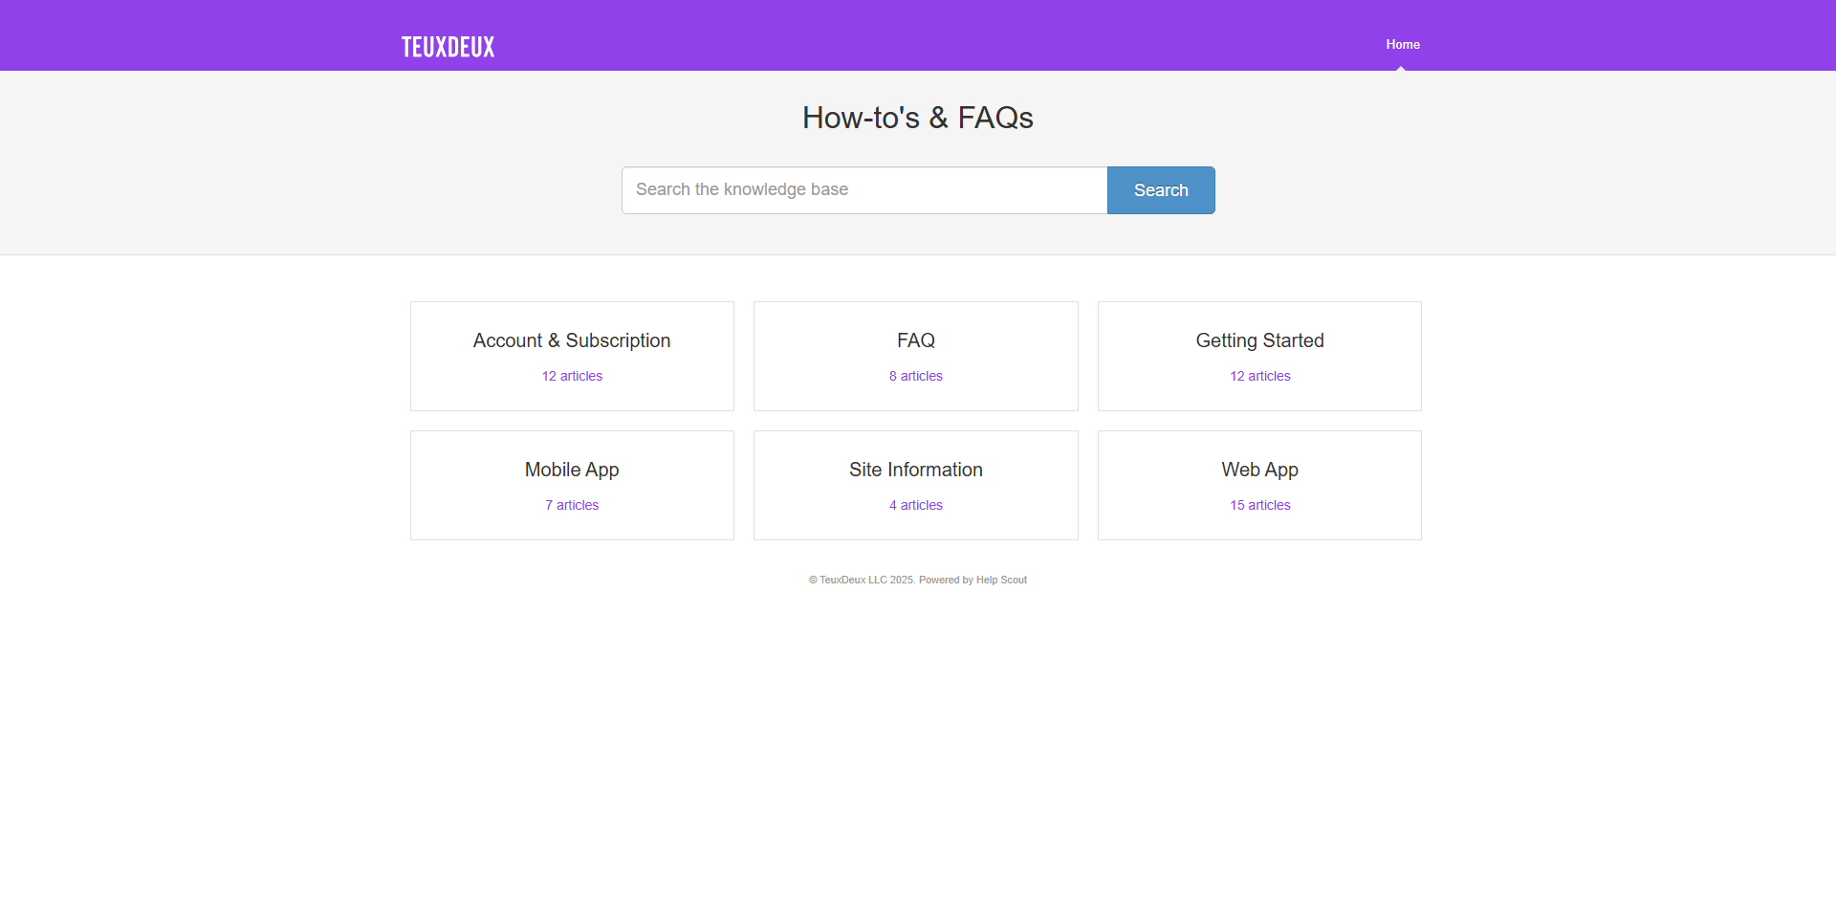This screenshot has height=921, width=1836.
Task: Open the Getting Started category
Action: [1258, 341]
